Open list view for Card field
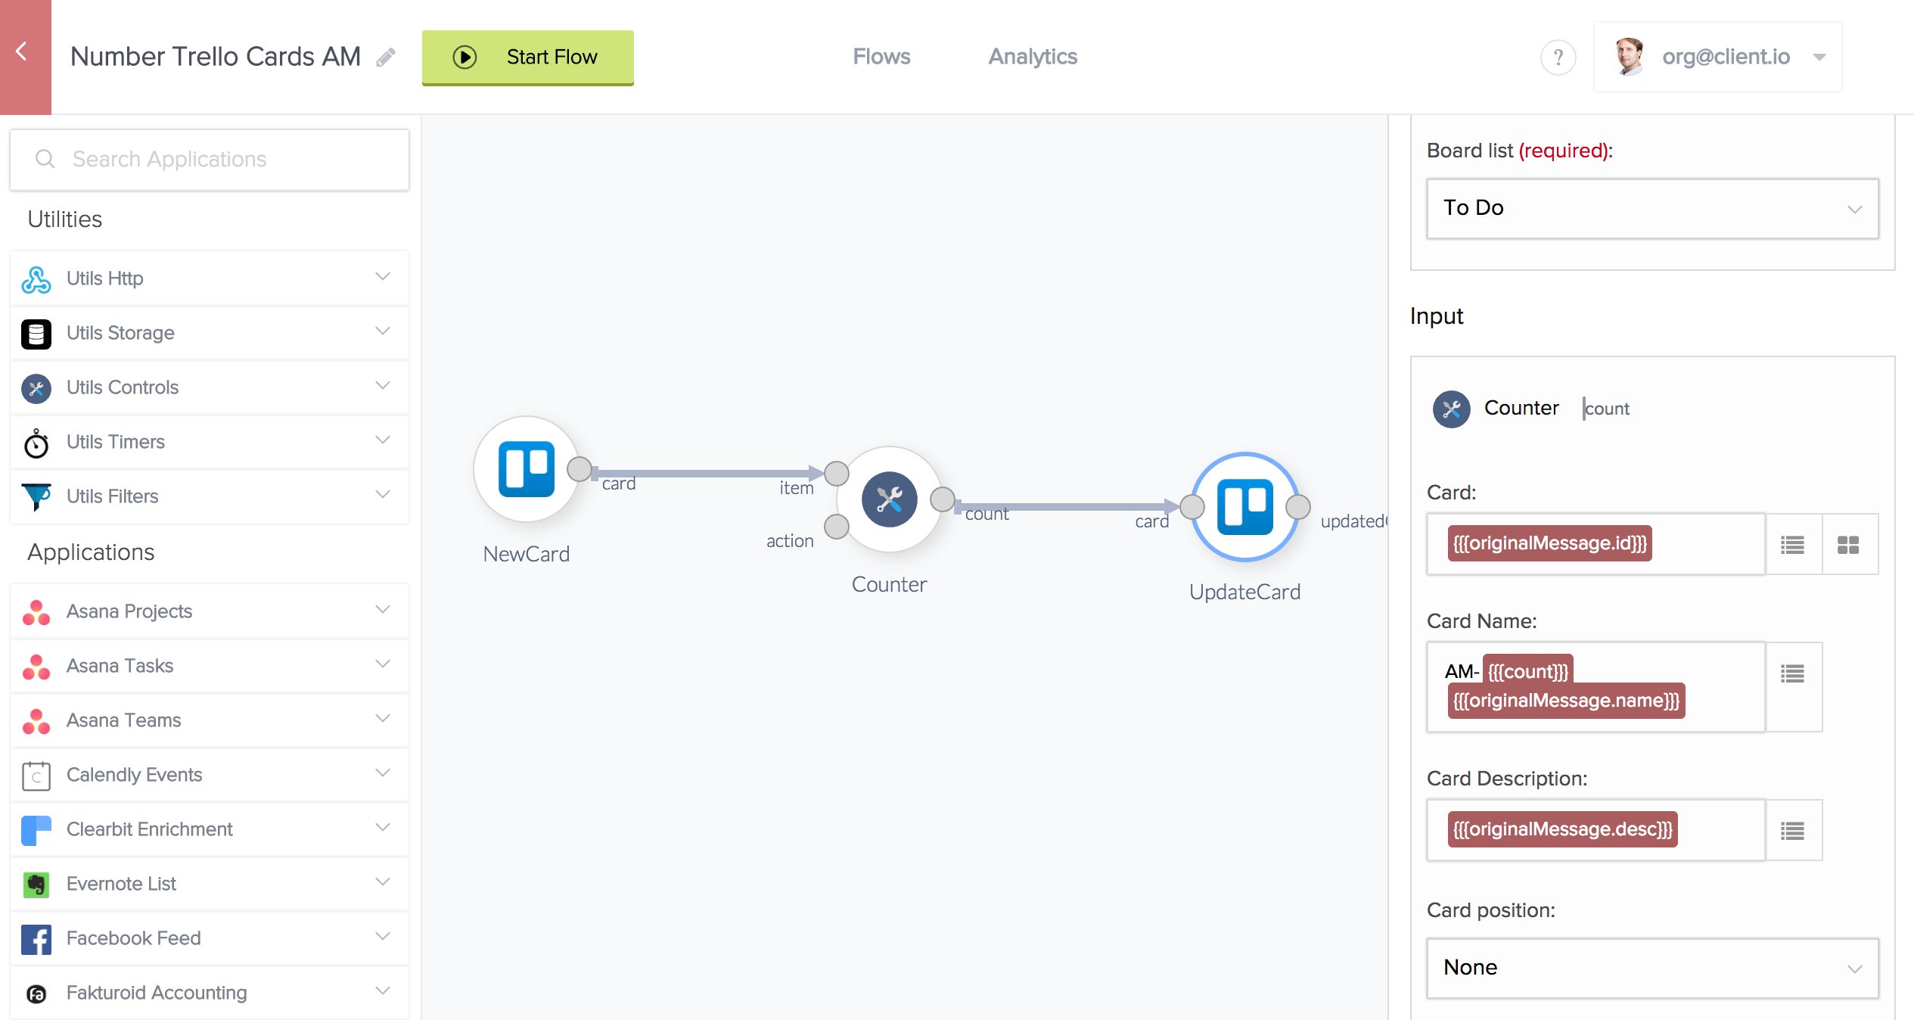This screenshot has height=1020, width=1914. coord(1793,545)
